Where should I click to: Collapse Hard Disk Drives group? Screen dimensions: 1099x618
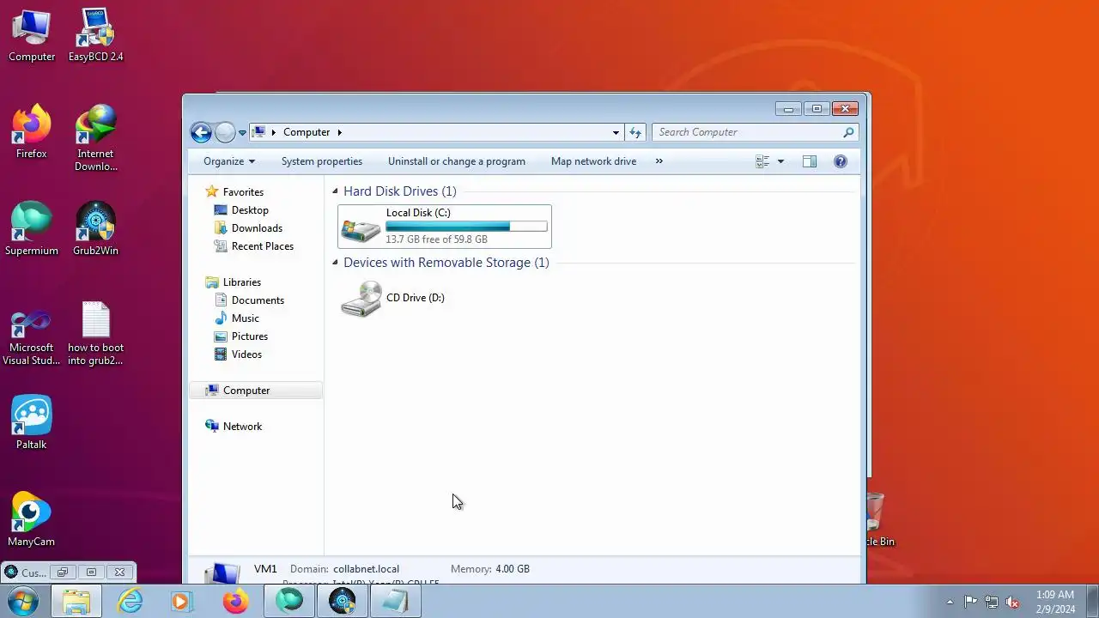(335, 191)
